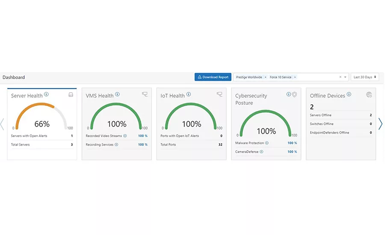Click the Ports with Open IoT Alerts row
The height and width of the screenshot is (235, 385).
point(191,135)
